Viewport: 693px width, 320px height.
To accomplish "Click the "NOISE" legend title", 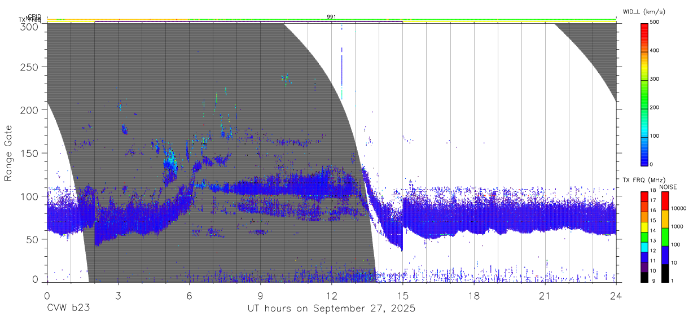I will (669, 187).
